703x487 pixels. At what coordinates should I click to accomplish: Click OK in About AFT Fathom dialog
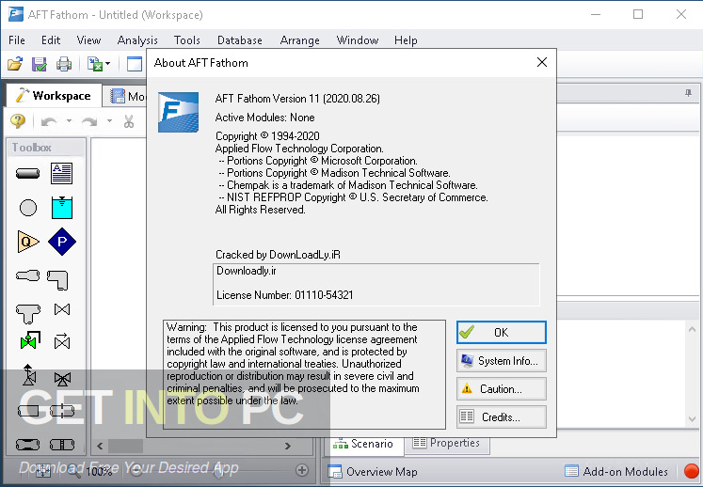(x=502, y=333)
